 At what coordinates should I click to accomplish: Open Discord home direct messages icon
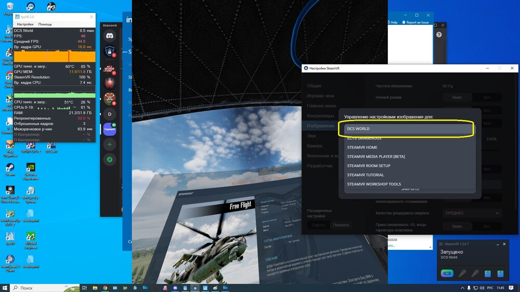tap(110, 36)
